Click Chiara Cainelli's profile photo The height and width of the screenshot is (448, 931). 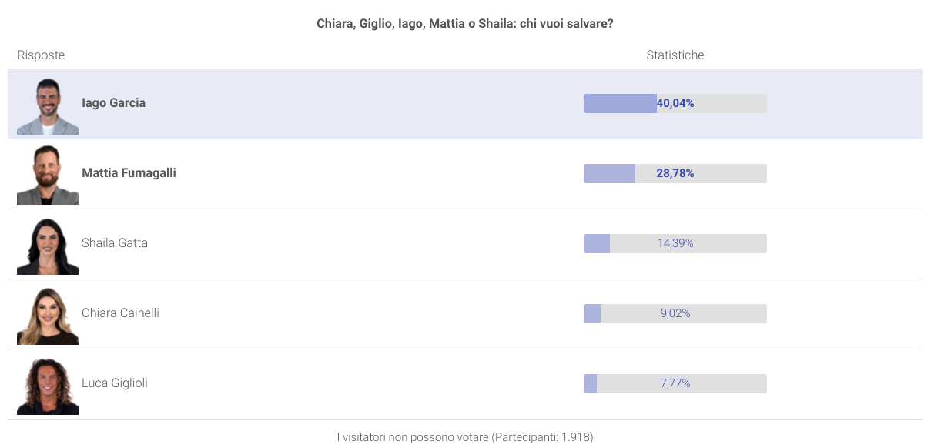click(x=48, y=314)
